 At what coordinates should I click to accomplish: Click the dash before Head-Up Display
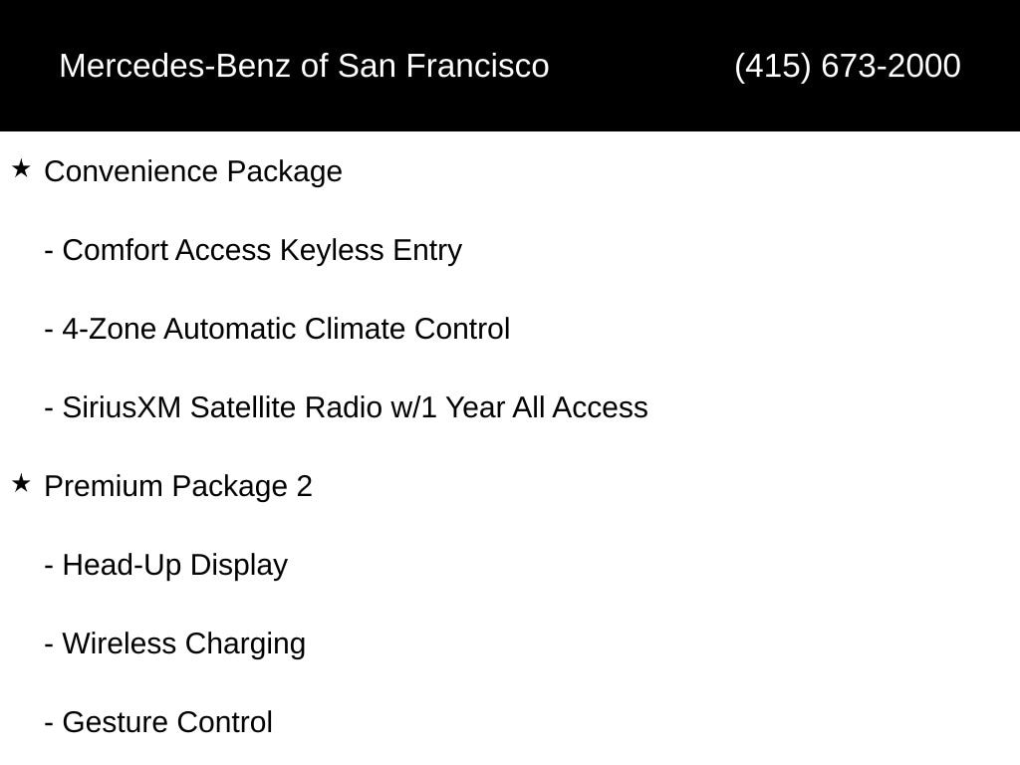coord(49,568)
